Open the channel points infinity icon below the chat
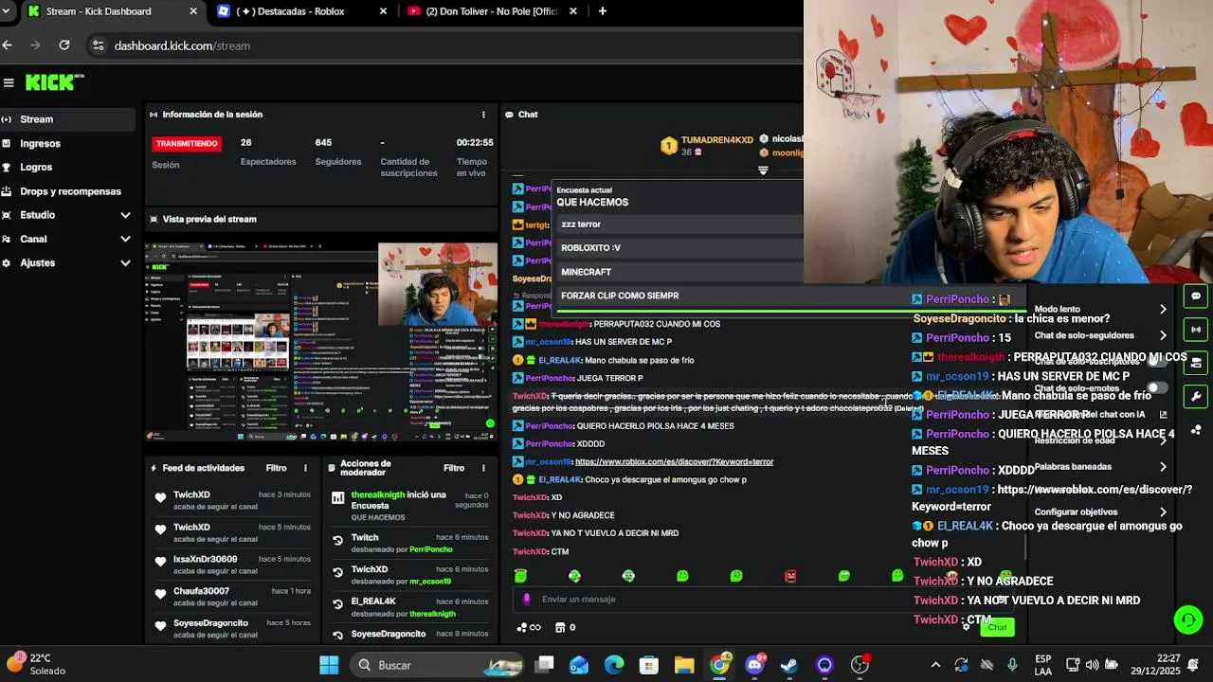This screenshot has width=1213, height=682. [x=529, y=627]
